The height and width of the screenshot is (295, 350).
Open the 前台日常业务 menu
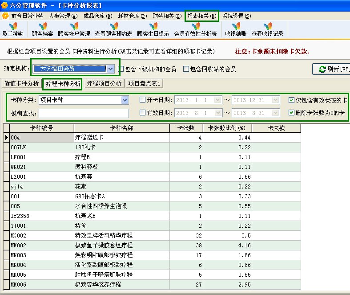pyautogui.click(x=27, y=16)
